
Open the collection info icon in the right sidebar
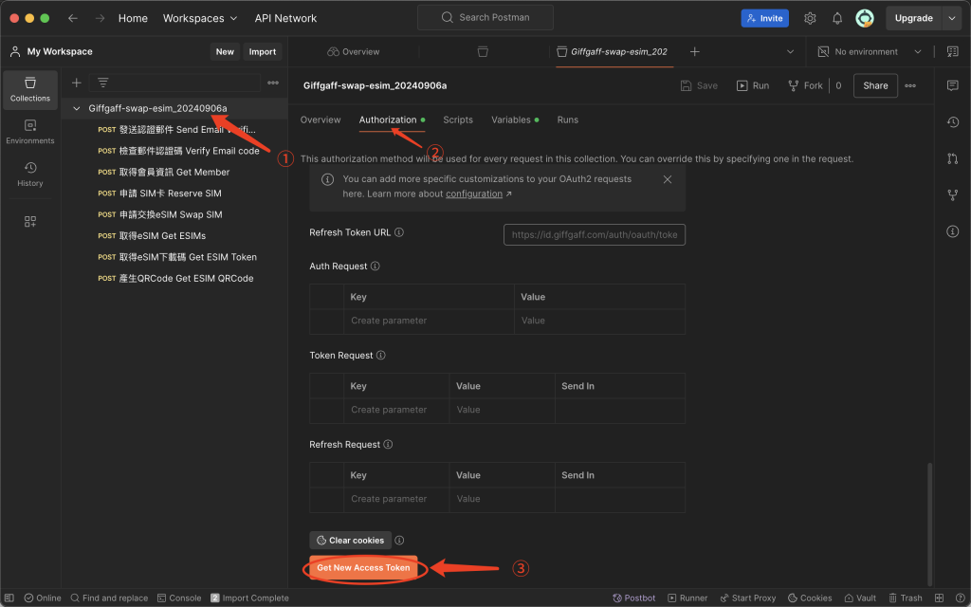click(953, 231)
